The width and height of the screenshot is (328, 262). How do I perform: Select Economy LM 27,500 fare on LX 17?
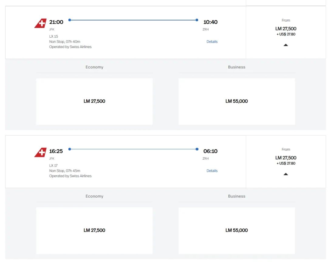click(x=94, y=230)
